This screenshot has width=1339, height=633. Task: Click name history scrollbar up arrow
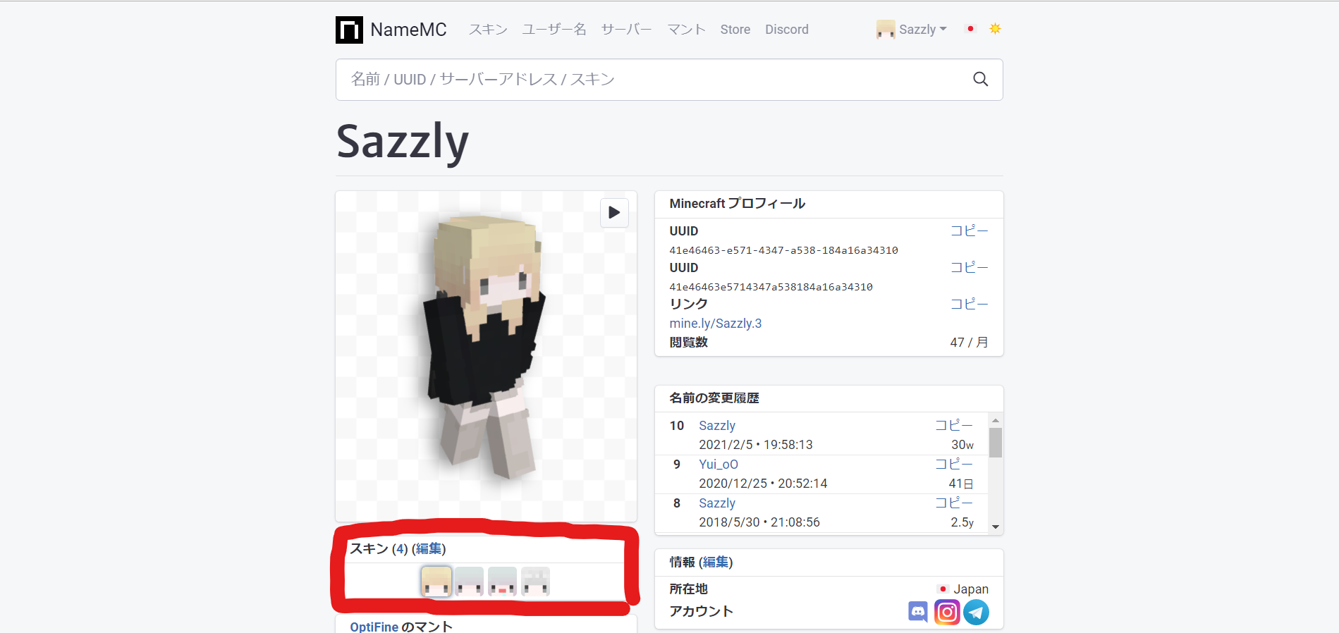996,420
